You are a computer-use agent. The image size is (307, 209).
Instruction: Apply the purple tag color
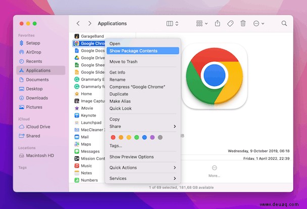point(152,137)
